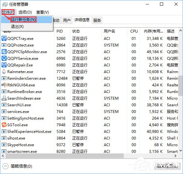Collapse to brief view with the 简略信息 arrow
The image size is (183, 174).
(5, 166)
